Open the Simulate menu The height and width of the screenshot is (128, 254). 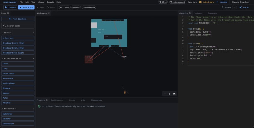(x=50, y=2)
